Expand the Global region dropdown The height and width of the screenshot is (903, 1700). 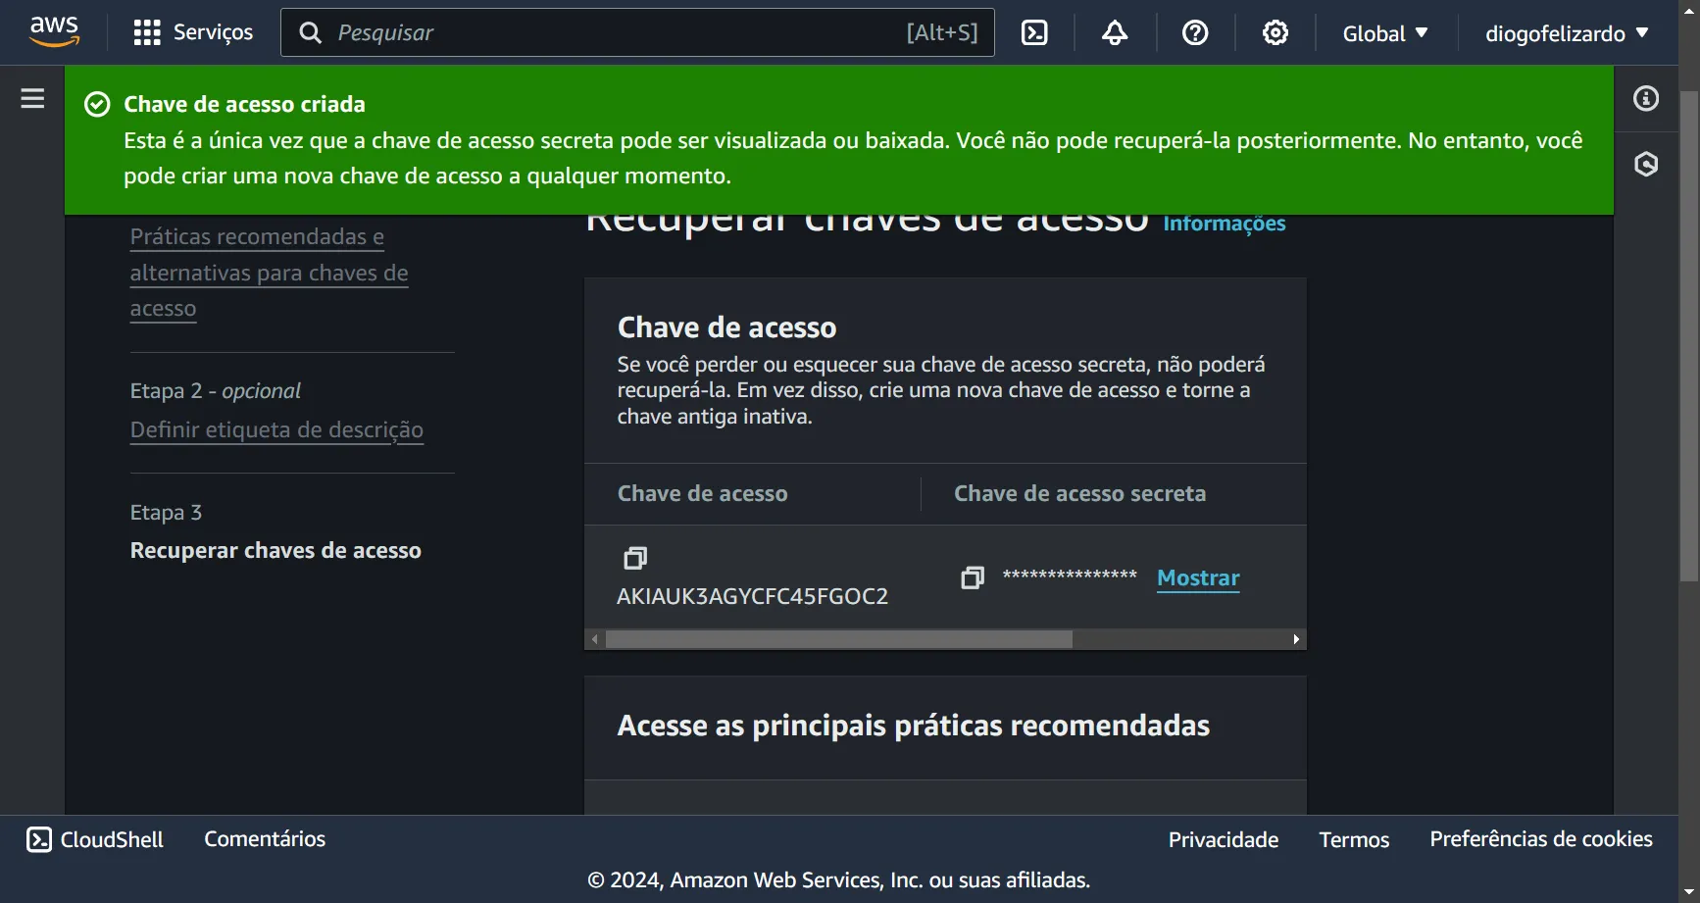1384,33
